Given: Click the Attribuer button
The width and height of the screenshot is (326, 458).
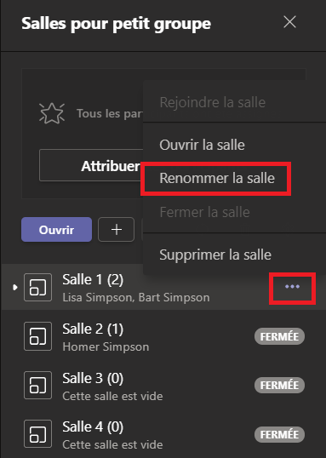Looking at the screenshot, I should pos(91,166).
